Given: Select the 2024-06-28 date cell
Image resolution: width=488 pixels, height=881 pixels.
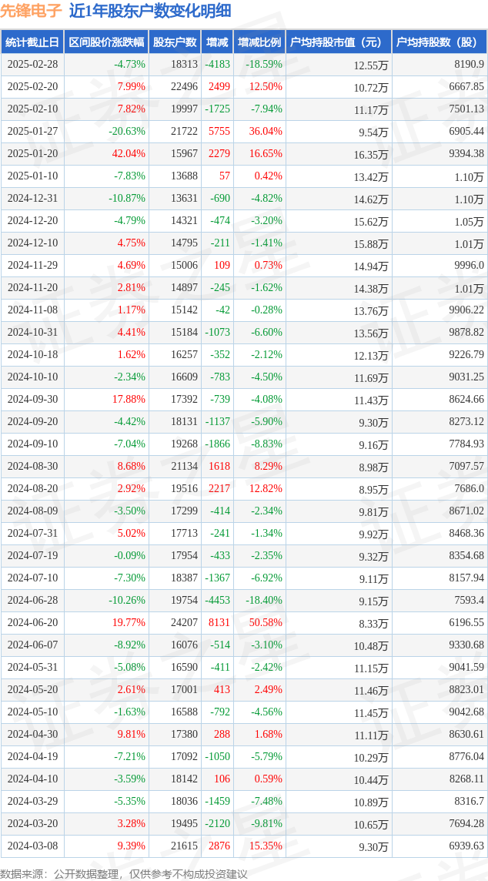Looking at the screenshot, I should pos(32,601).
